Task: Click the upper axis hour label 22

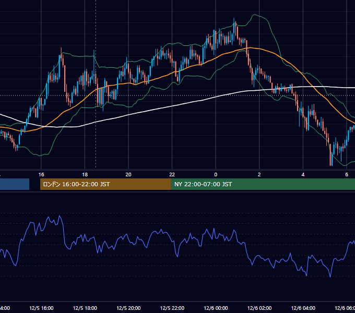Action: pos(172,175)
